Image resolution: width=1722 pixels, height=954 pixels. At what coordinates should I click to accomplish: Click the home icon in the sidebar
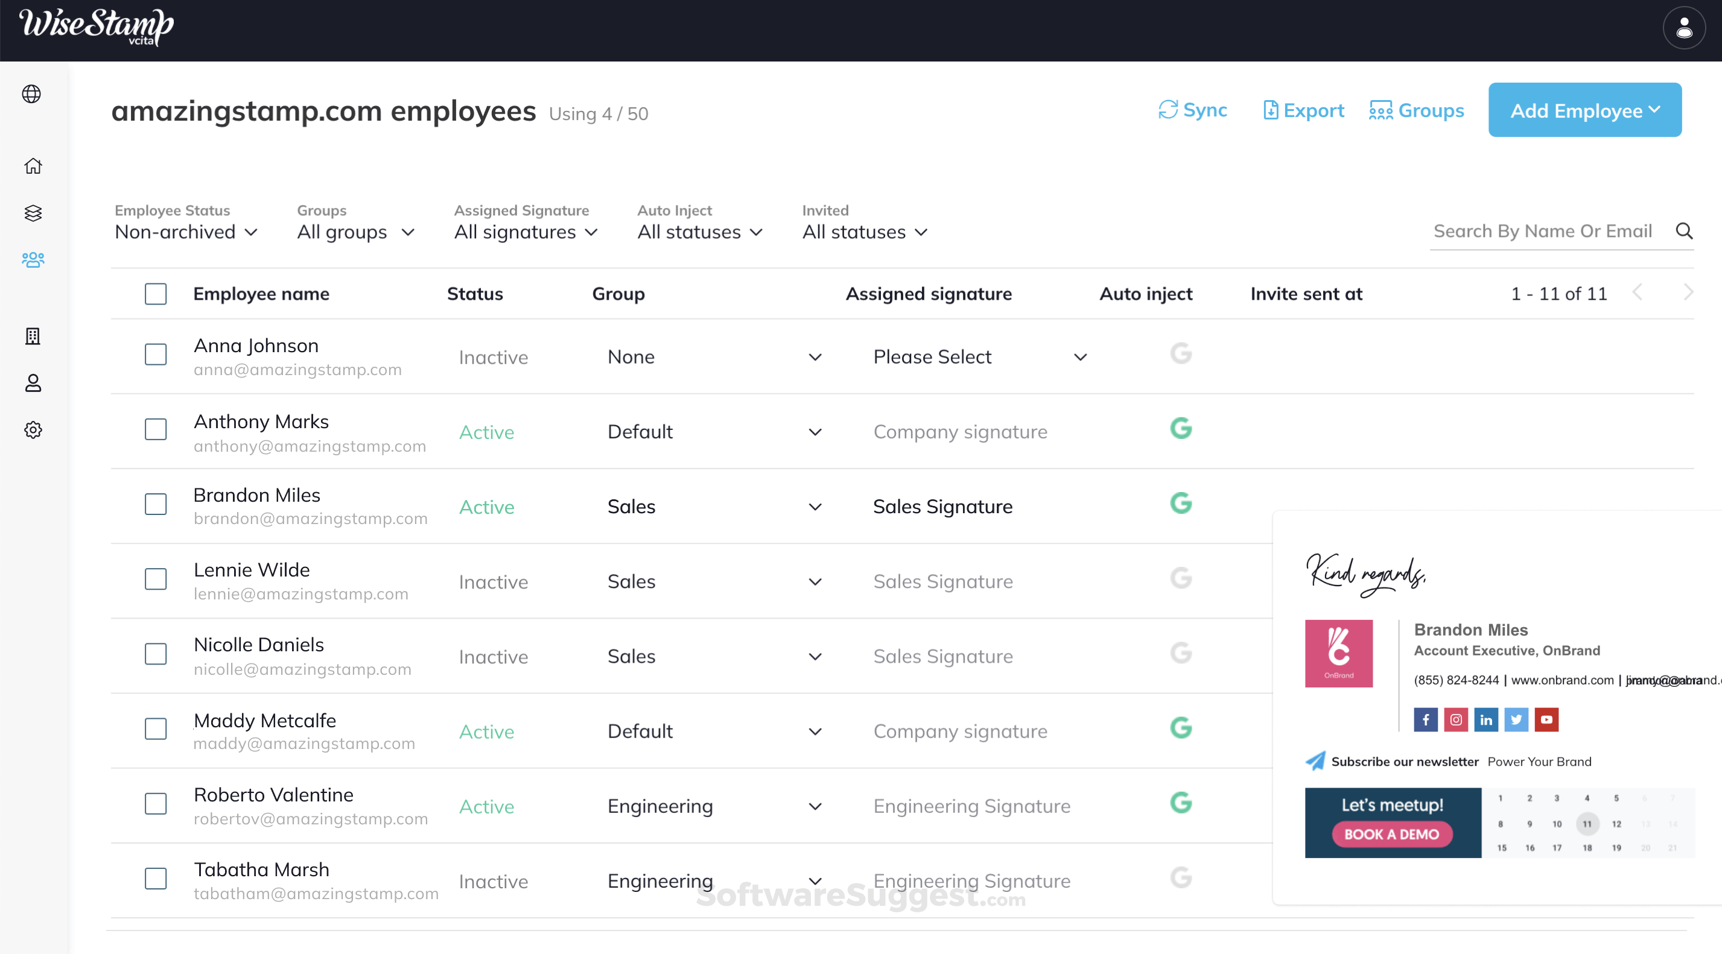pos(33,165)
